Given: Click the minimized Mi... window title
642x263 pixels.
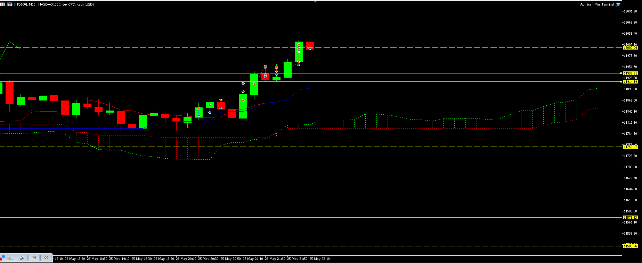Looking at the screenshot, I should click(x=10, y=258).
